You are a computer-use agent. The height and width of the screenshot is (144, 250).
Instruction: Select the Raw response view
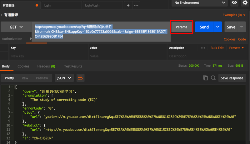click(x=25, y=78)
